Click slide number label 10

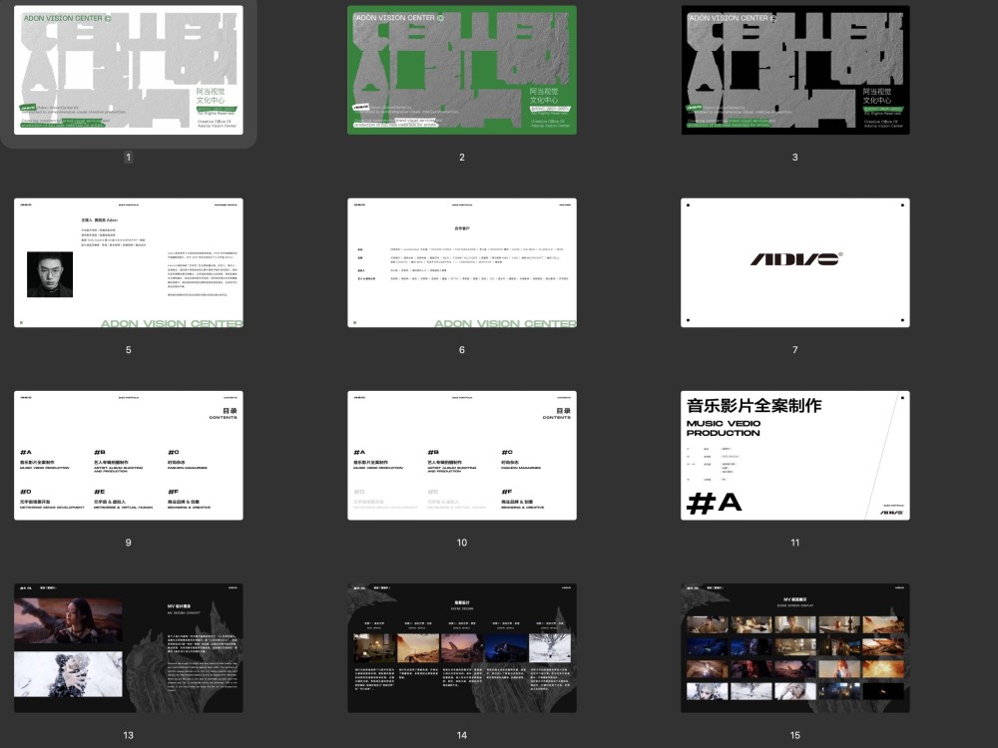pos(462,543)
